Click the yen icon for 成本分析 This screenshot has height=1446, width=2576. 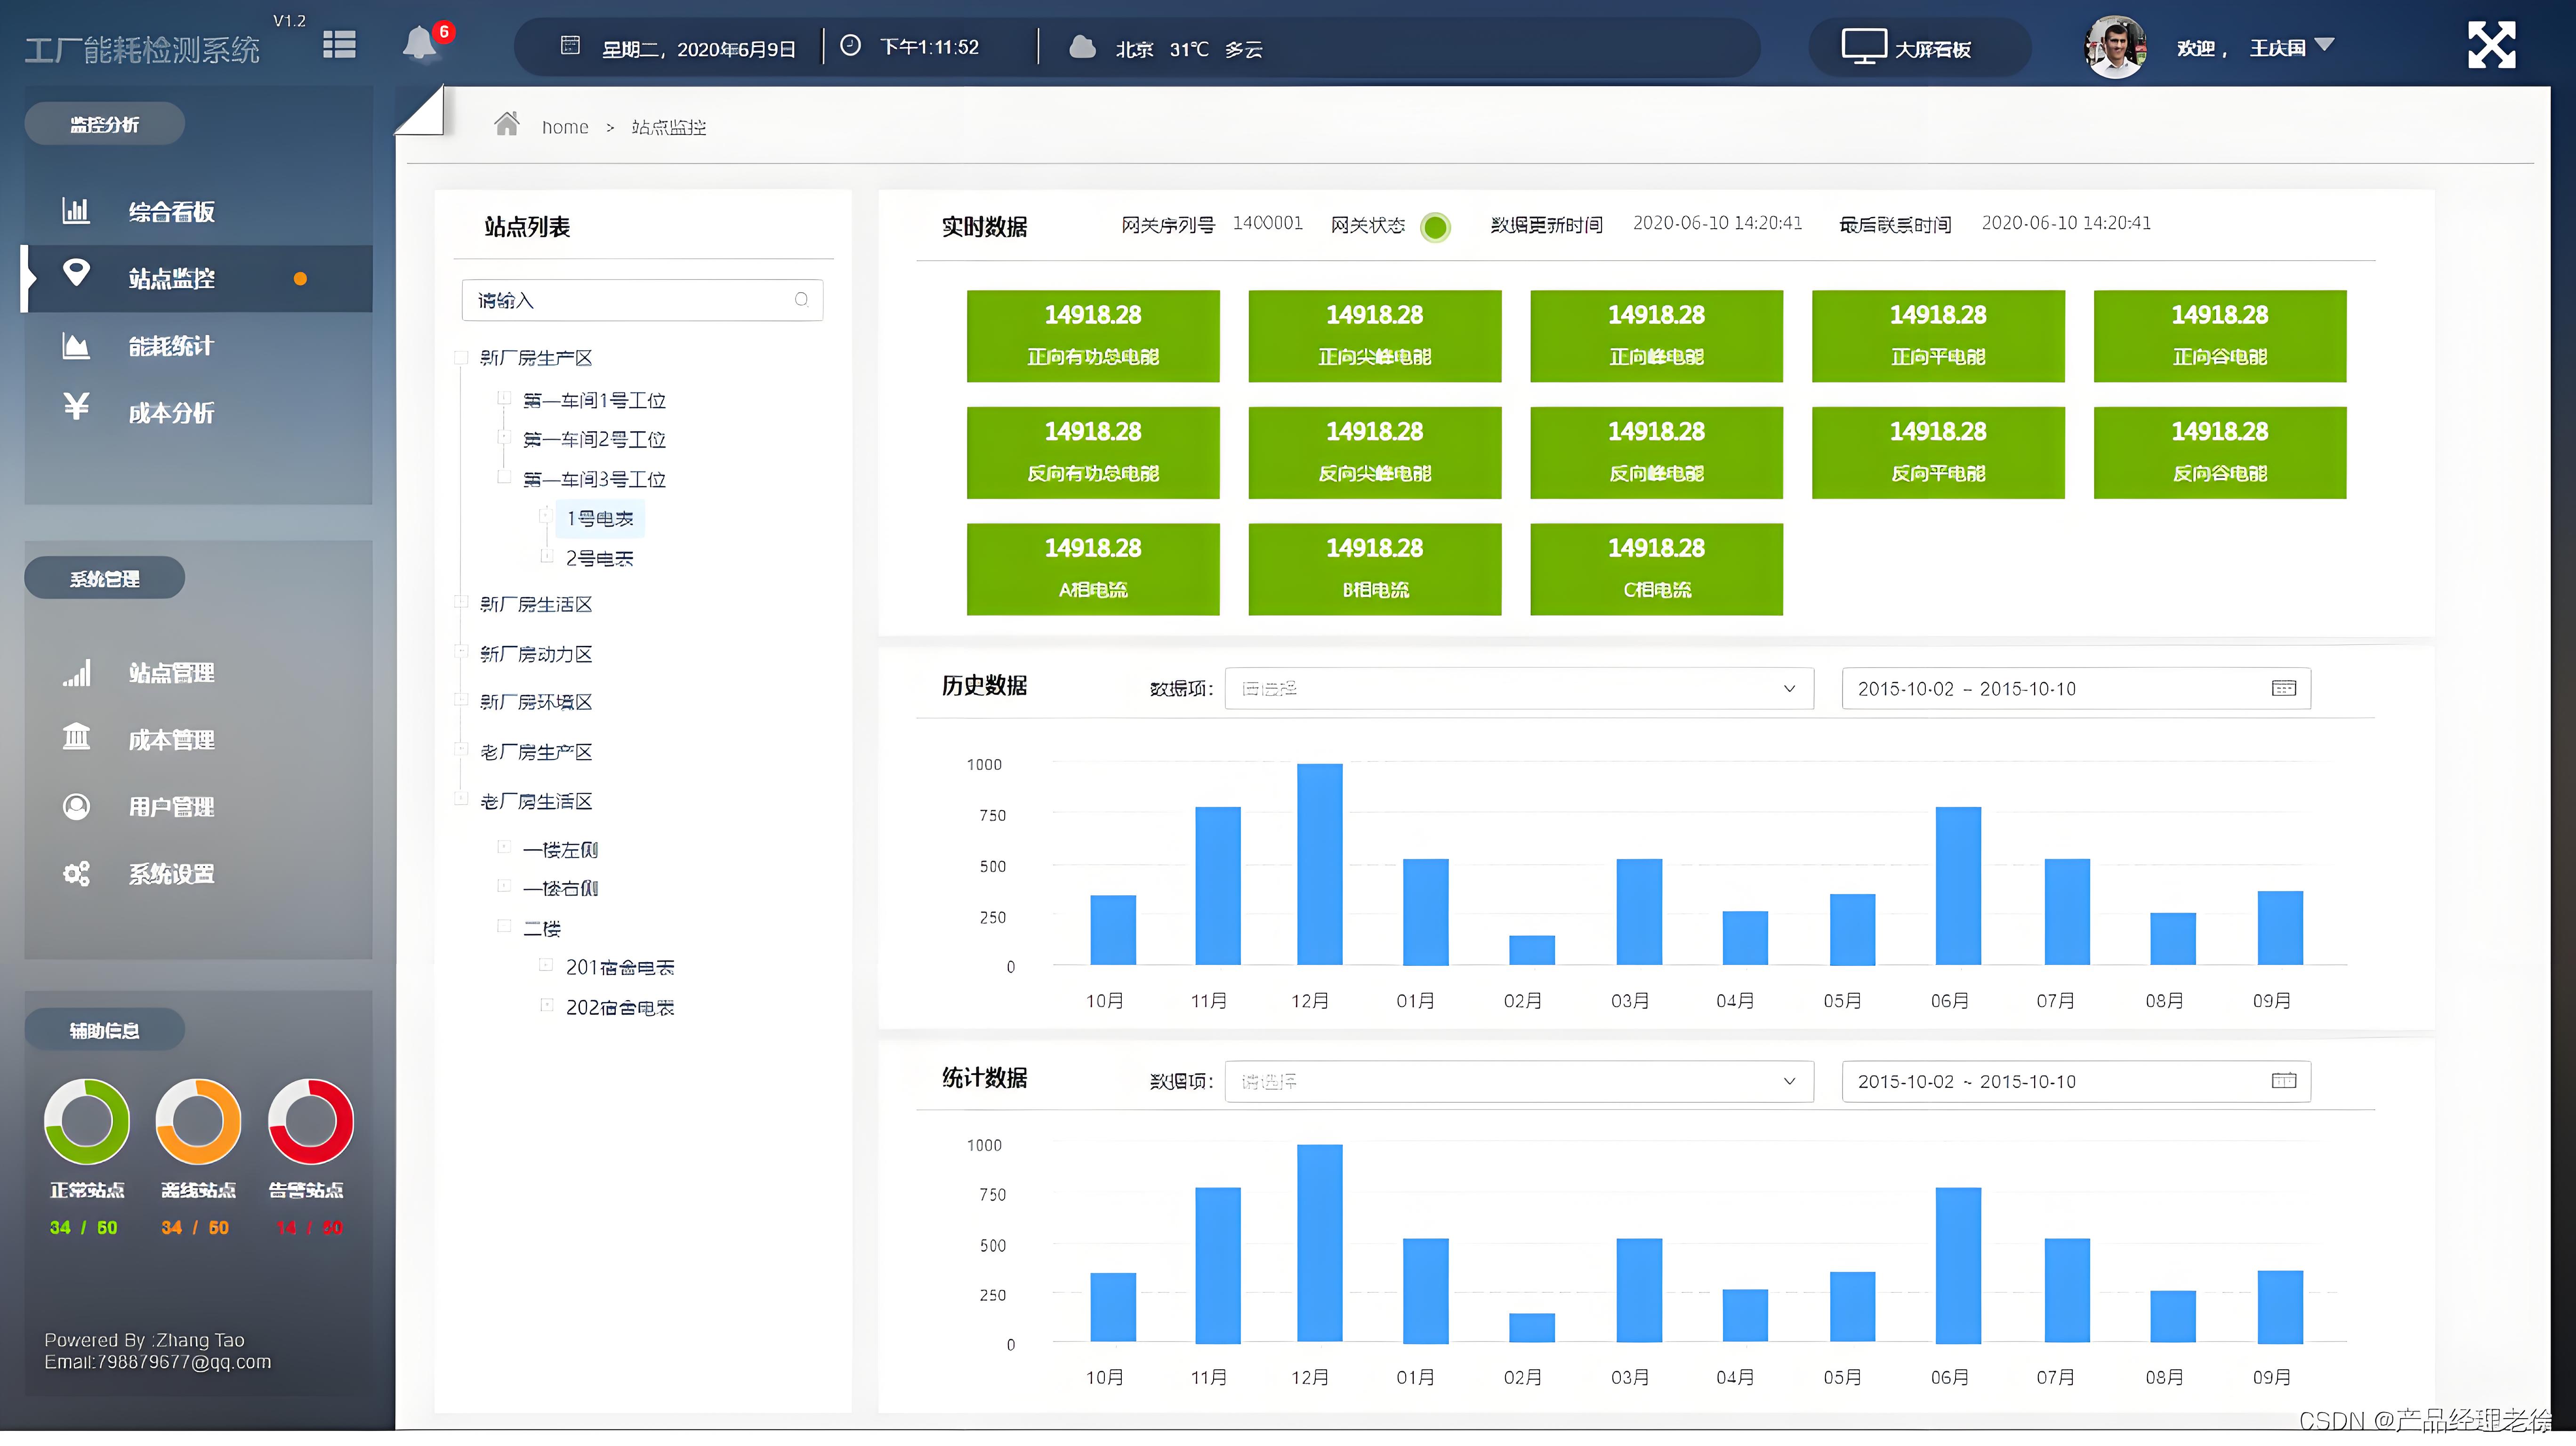click(76, 407)
